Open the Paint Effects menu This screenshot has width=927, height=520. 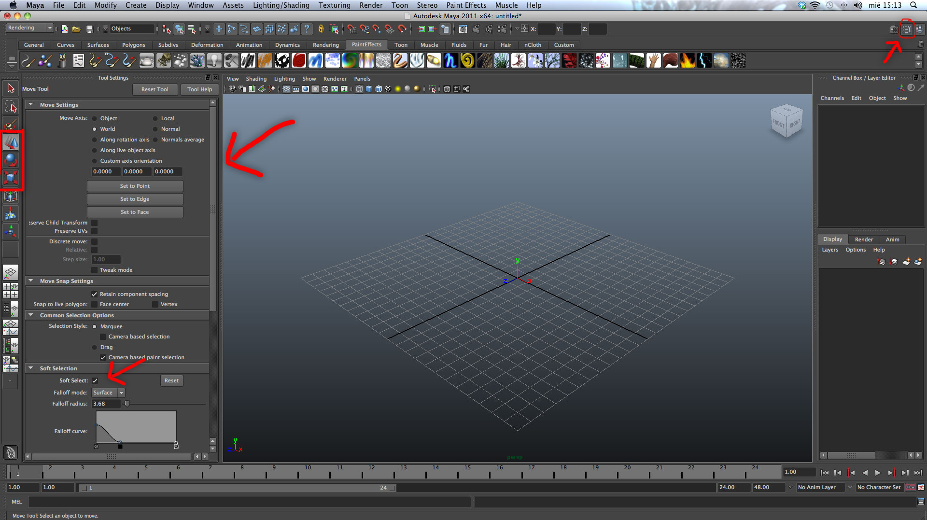point(466,5)
